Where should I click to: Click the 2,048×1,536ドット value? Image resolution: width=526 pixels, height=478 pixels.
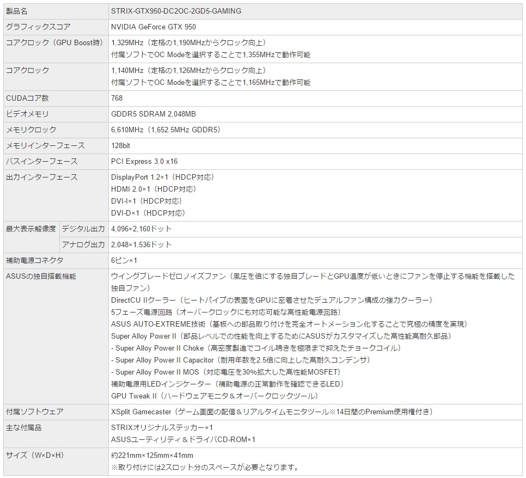pos(142,244)
